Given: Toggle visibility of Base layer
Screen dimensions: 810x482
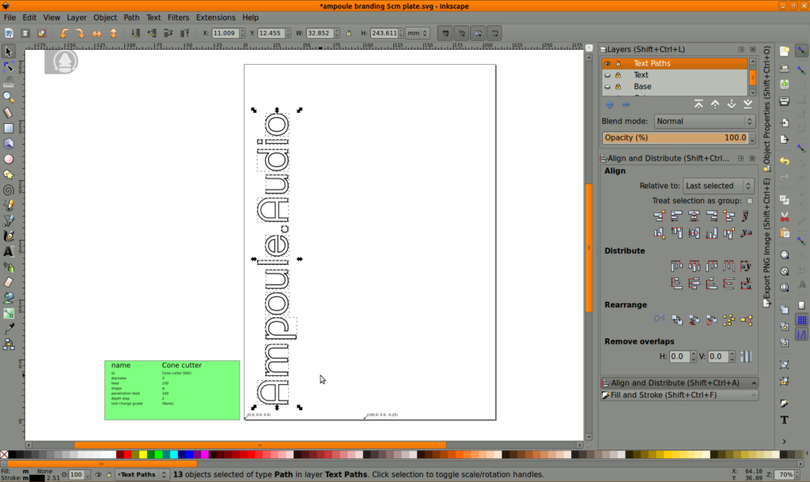Looking at the screenshot, I should point(607,87).
